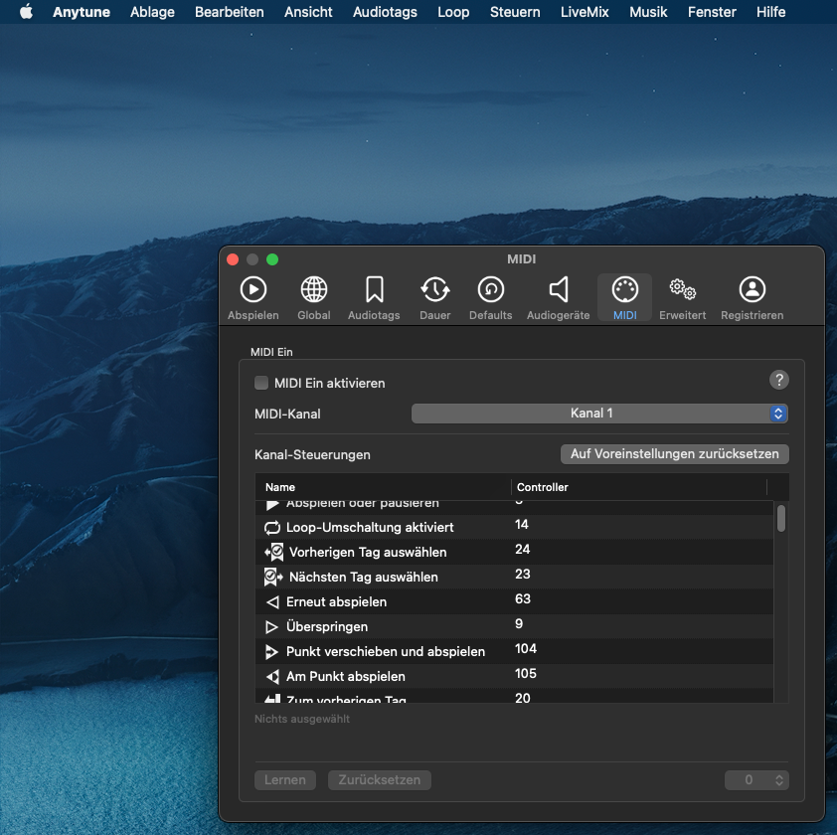Click controller value 23
This screenshot has height=835, width=837.
point(523,575)
